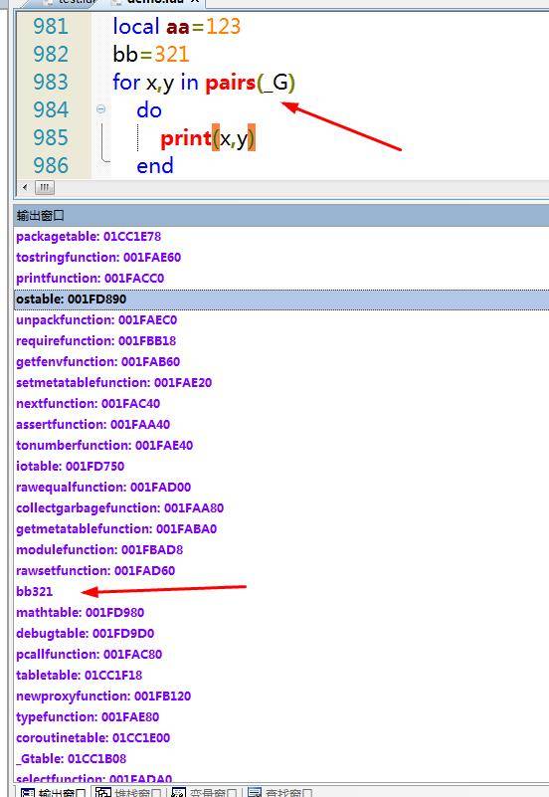The height and width of the screenshot is (797, 549).
Task: Open the 变量窗口 variables tab
Action: [x=204, y=792]
